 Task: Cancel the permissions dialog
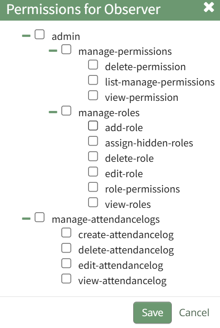point(194,313)
